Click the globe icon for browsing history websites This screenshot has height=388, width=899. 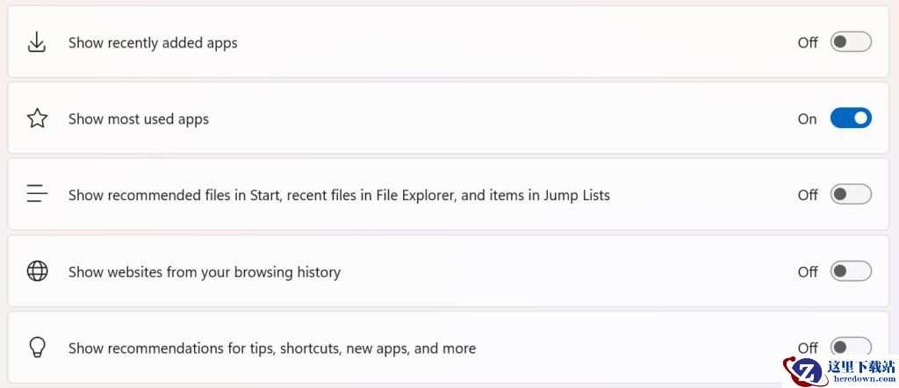click(37, 271)
